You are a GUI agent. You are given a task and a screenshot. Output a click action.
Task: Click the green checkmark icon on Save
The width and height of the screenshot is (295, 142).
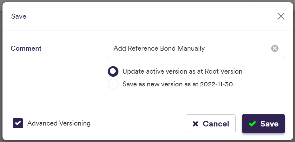(252, 124)
